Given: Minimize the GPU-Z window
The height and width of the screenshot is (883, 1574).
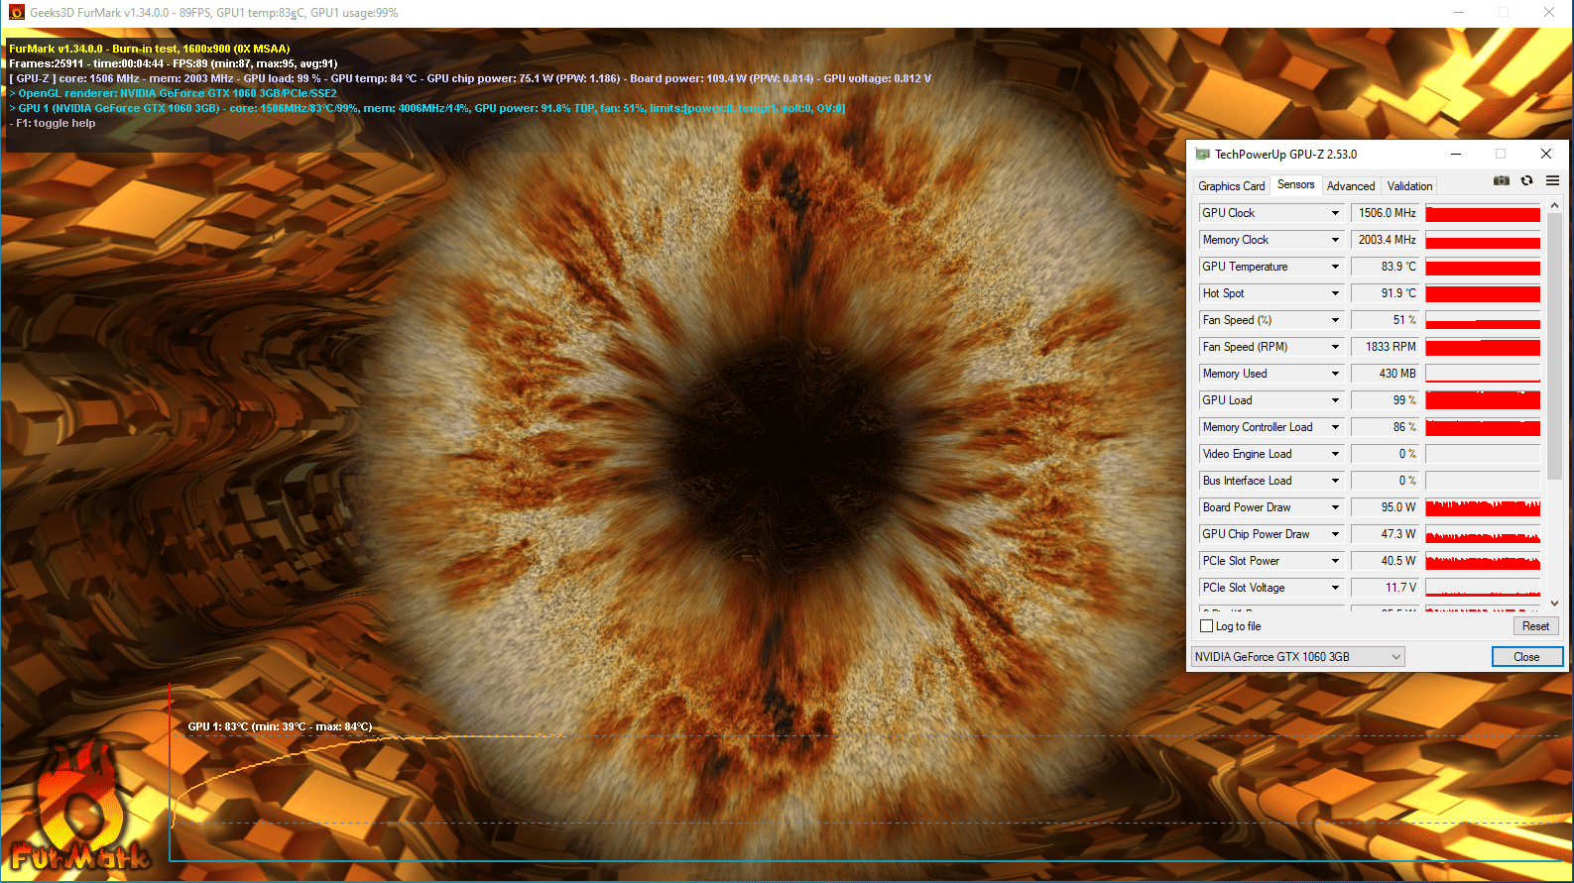Looking at the screenshot, I should (x=1456, y=154).
